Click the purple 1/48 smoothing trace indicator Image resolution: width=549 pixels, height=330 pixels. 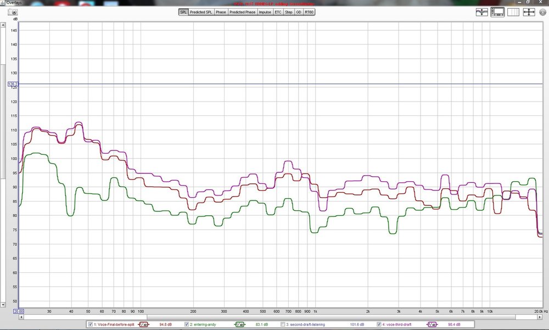pos(432,325)
